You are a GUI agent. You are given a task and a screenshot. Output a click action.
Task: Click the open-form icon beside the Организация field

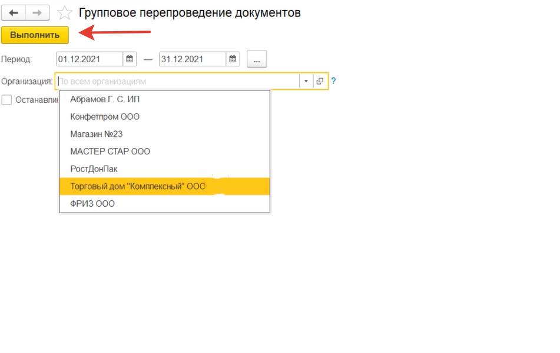click(320, 81)
